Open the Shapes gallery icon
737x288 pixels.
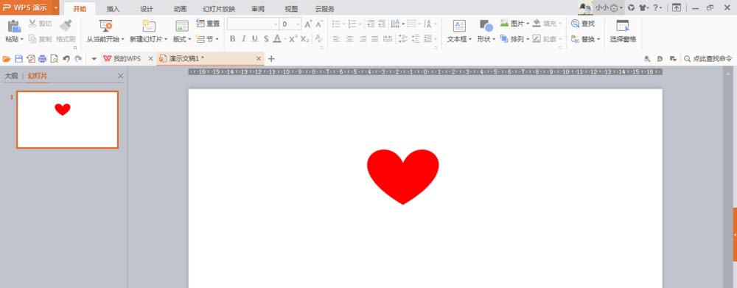click(486, 26)
